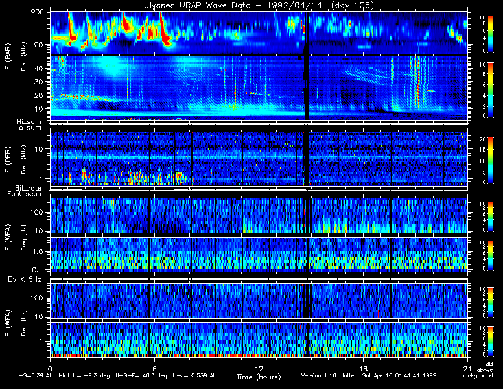
Task: Select the 30 kHz tick label
Action: click(x=38, y=82)
